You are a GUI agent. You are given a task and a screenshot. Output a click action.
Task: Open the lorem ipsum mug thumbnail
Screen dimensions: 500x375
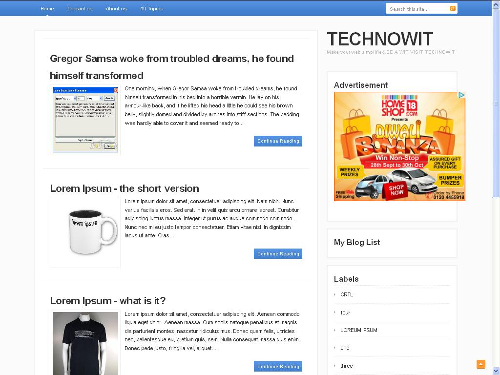[x=85, y=232]
